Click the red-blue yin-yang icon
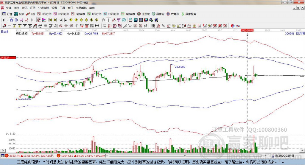 (233, 26)
